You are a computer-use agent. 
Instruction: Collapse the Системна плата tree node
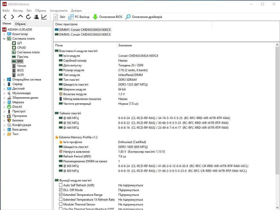tap(4, 39)
